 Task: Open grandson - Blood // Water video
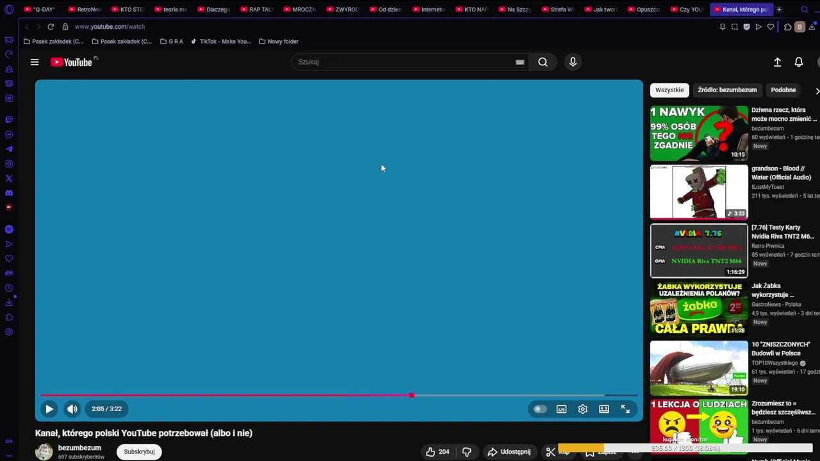pyautogui.click(x=699, y=192)
